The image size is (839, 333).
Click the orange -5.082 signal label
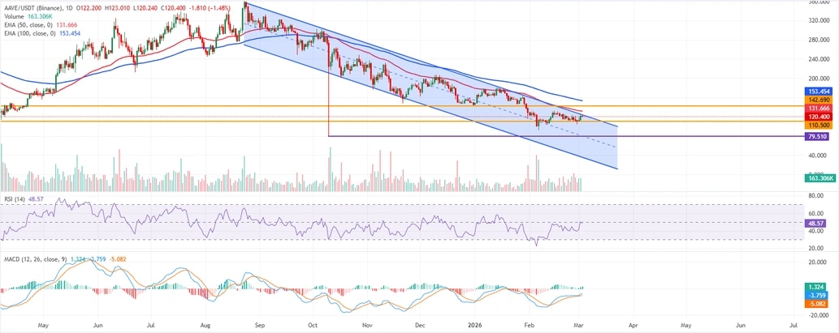click(816, 305)
